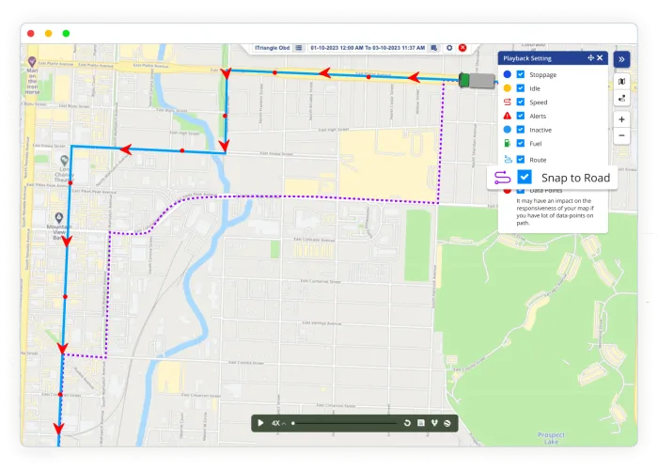Screen dimensions: 658x470
Task: Toggle the Idle checkbox
Action: tap(521, 88)
